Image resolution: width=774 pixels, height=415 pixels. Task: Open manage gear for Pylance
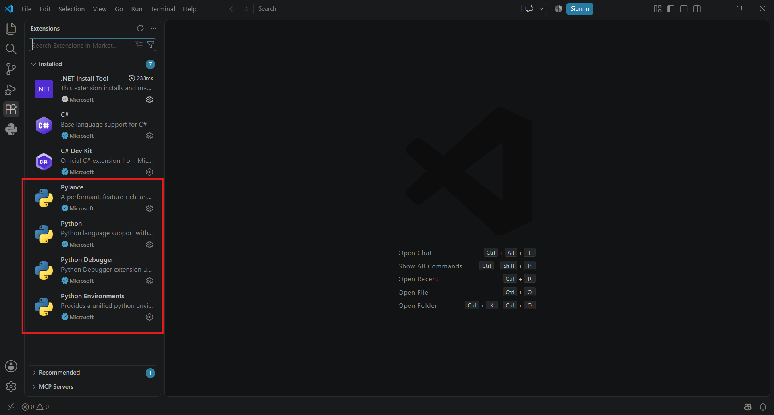[150, 208]
